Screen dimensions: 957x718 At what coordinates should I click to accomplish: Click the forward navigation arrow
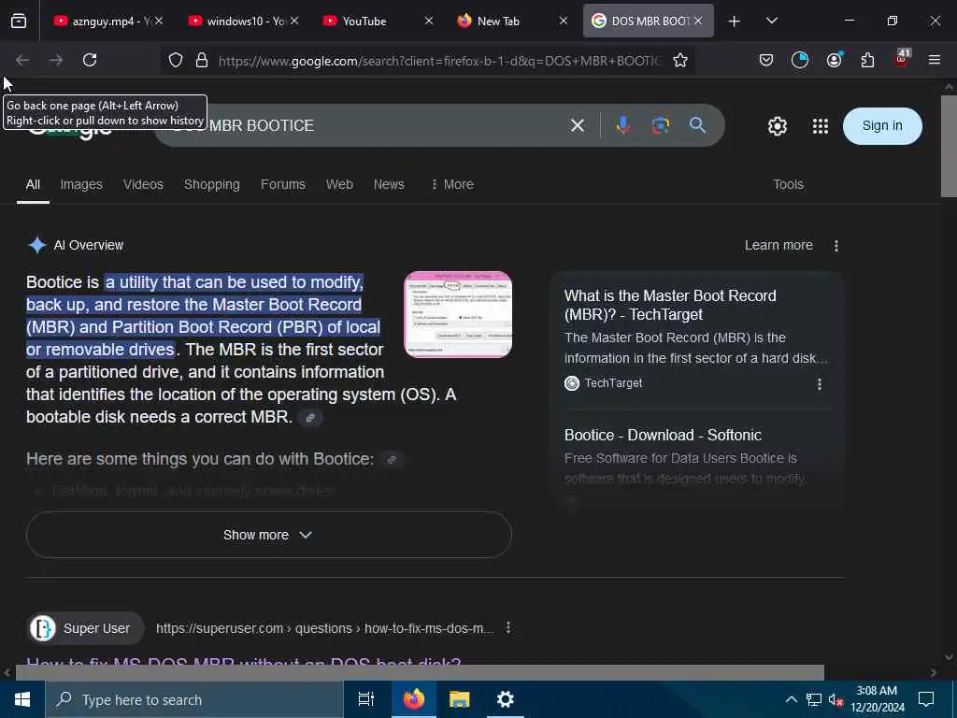click(x=56, y=60)
